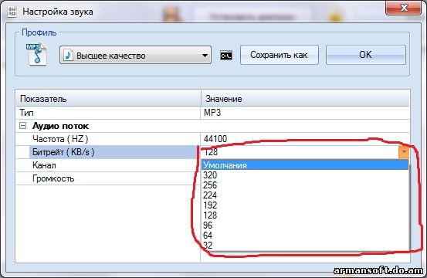Click the MP3 file format icon
This screenshot has width=427, height=278.
(37, 55)
